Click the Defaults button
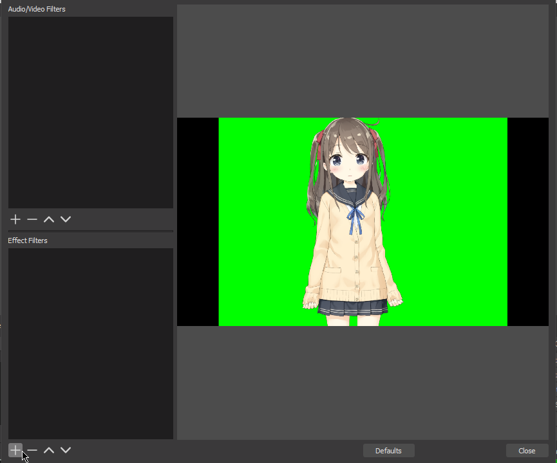This screenshot has width=557, height=463. [x=389, y=451]
